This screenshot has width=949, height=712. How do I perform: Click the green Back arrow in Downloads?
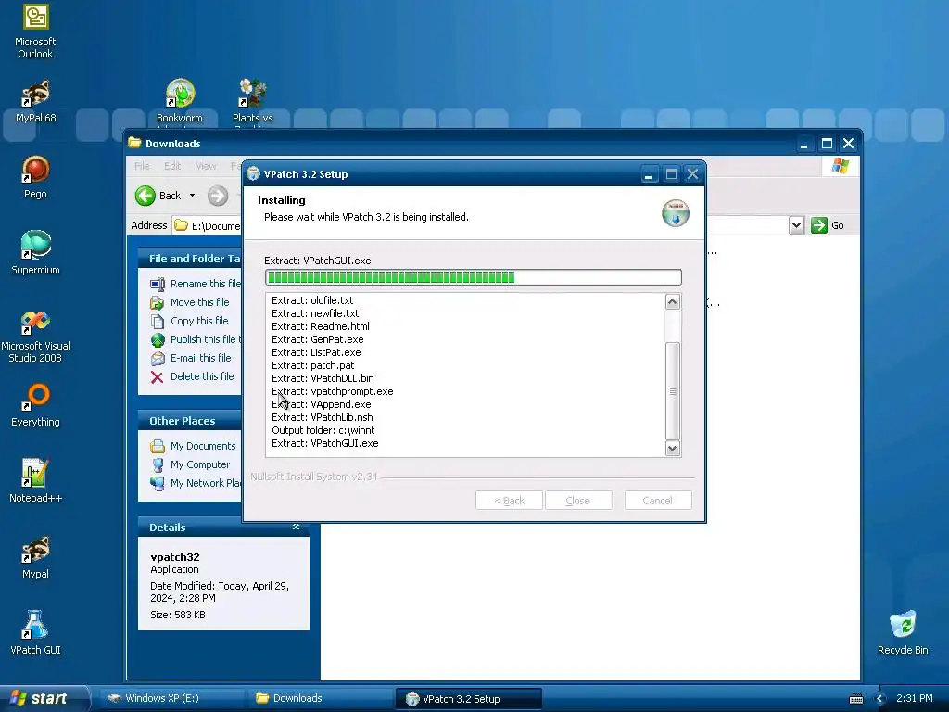[x=146, y=196]
